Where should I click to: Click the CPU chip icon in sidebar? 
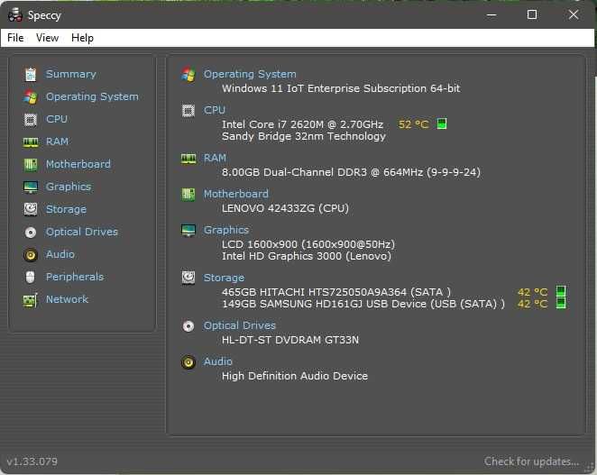coord(31,120)
